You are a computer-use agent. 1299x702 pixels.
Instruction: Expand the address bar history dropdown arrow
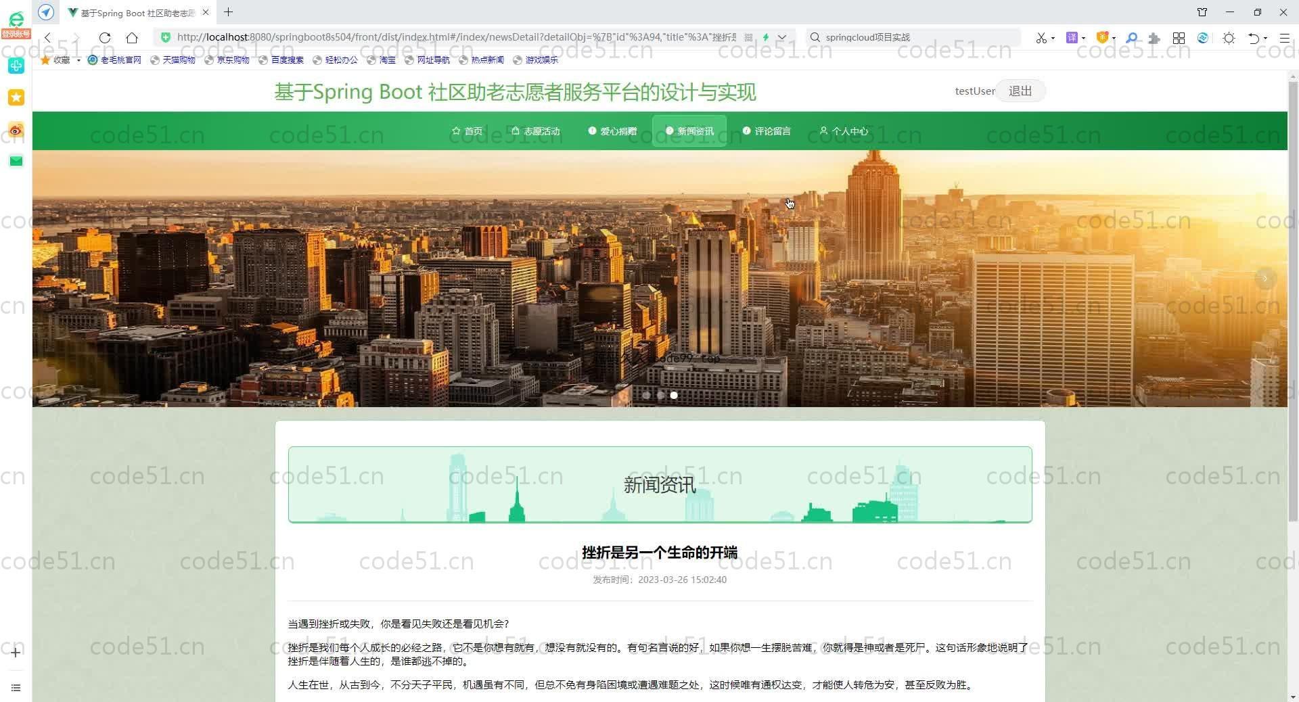(782, 37)
